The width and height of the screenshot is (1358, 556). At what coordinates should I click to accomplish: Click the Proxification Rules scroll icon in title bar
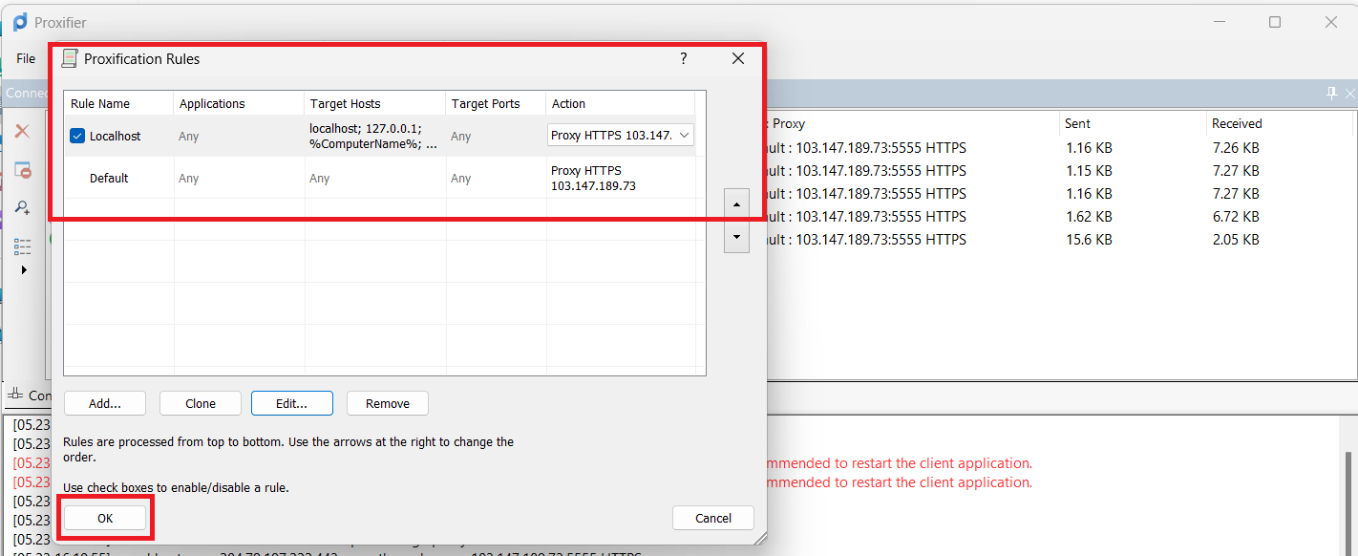[x=69, y=58]
